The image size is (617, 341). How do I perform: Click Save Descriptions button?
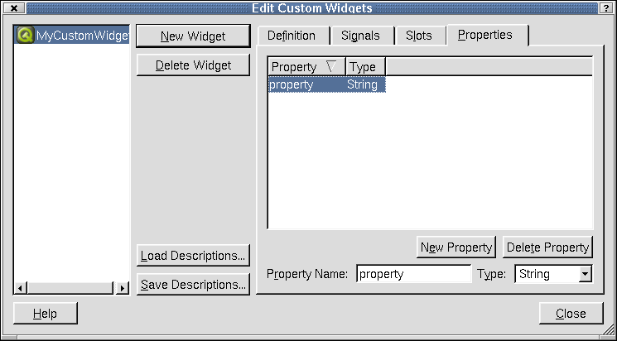coord(193,285)
